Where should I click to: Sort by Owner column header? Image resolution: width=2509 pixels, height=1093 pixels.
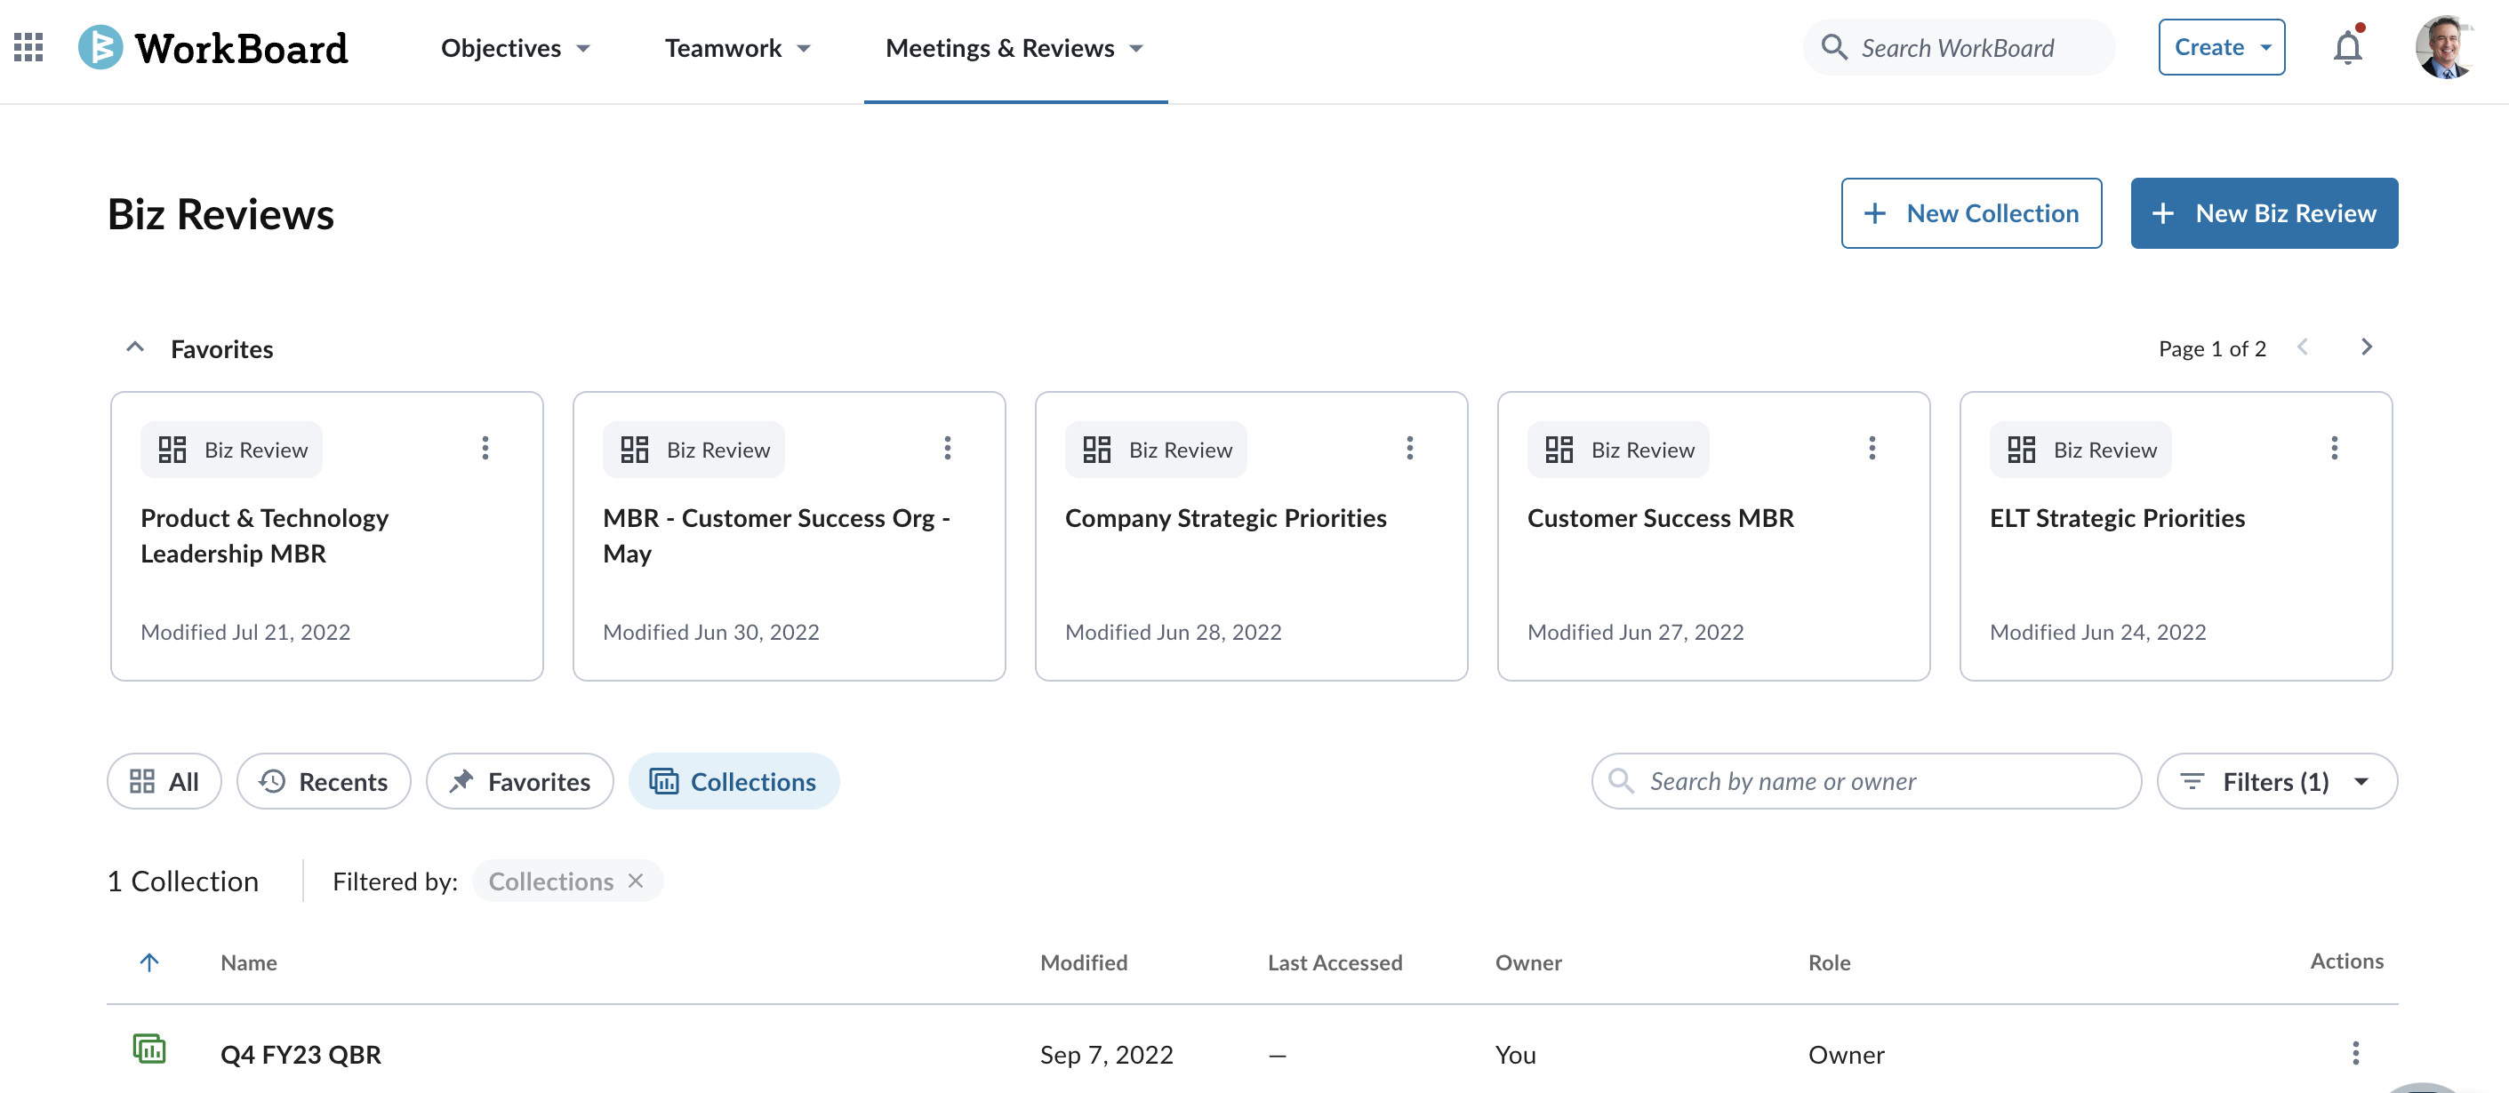point(1528,961)
